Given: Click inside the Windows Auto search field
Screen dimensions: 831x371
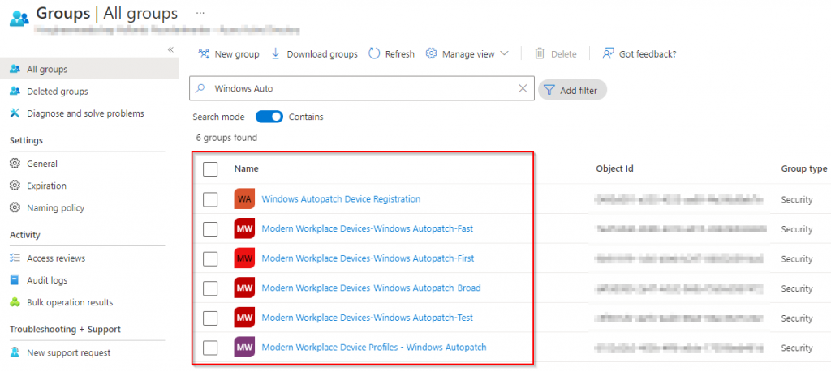Looking at the screenshot, I should [x=362, y=88].
